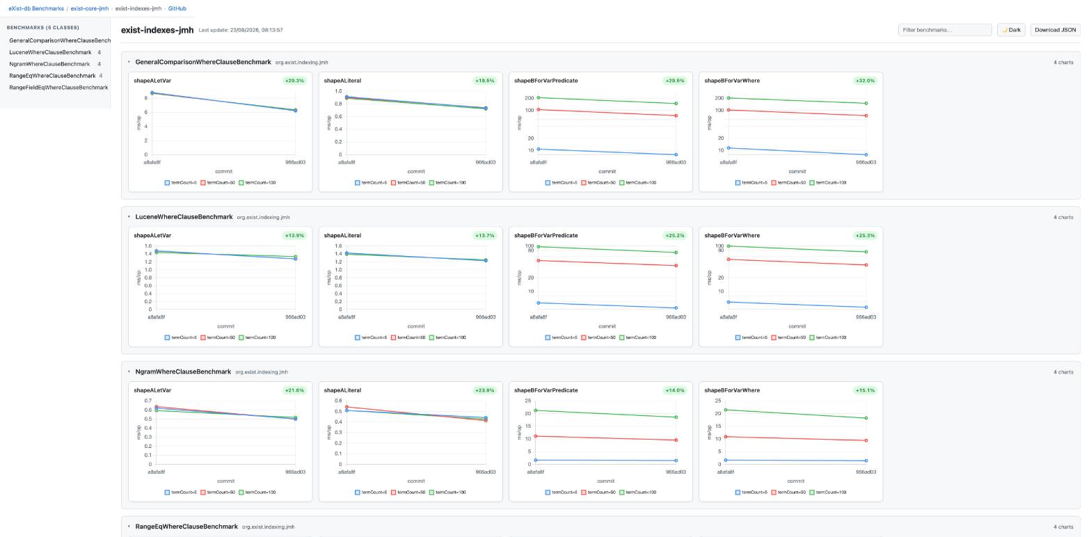Click the +25.3% badge on Lucene shapeBForVarWhere
This screenshot has width=1091, height=537.
tap(866, 235)
